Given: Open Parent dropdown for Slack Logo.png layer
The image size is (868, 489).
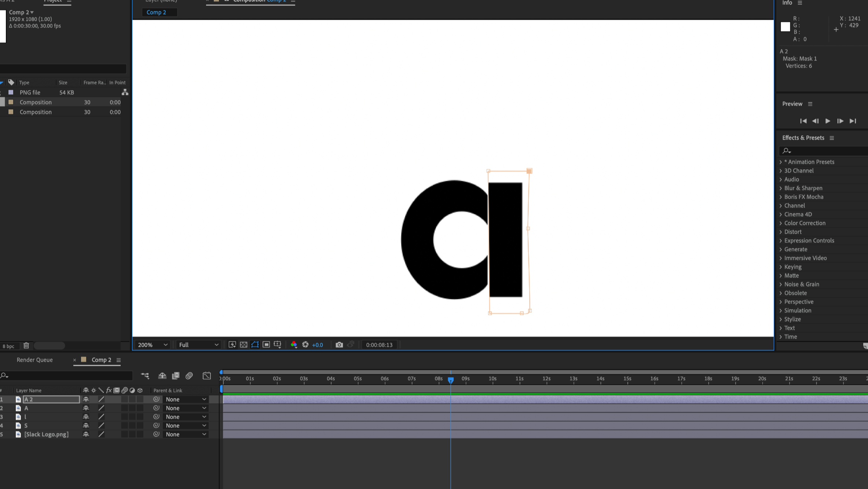Looking at the screenshot, I should tap(186, 434).
